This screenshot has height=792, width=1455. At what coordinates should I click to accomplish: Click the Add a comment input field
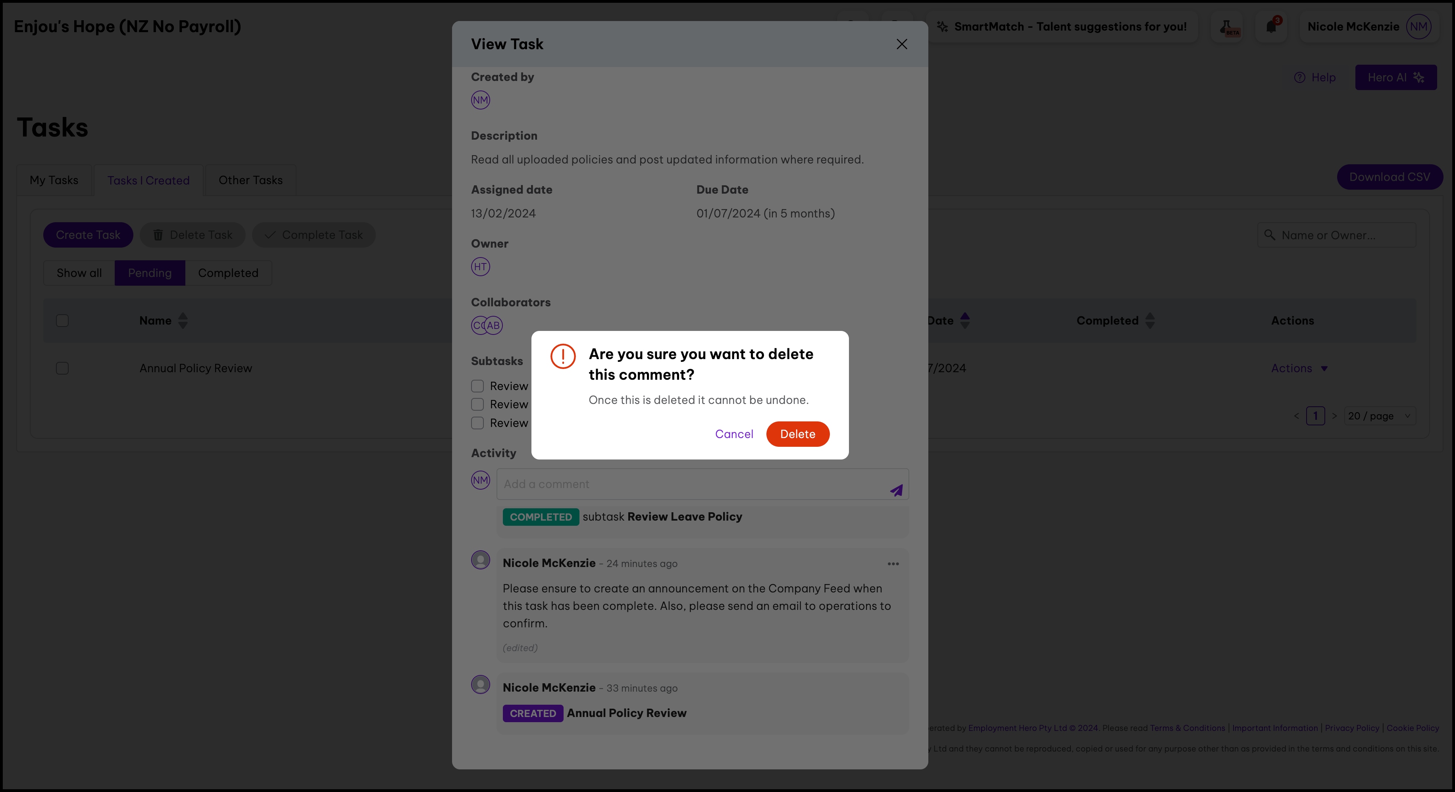[692, 484]
